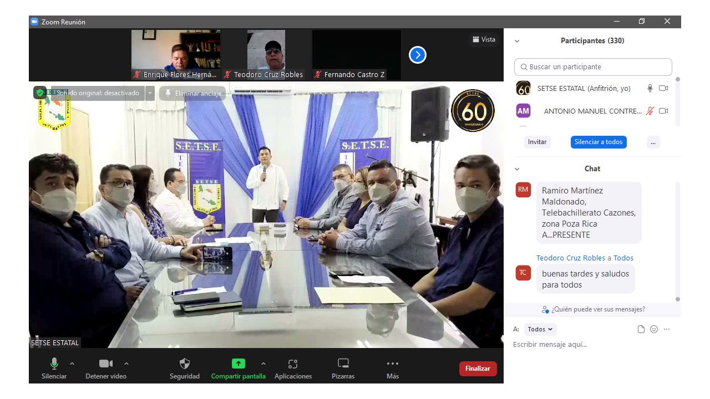Click the AM avatar of Antonio Manuel

[523, 111]
